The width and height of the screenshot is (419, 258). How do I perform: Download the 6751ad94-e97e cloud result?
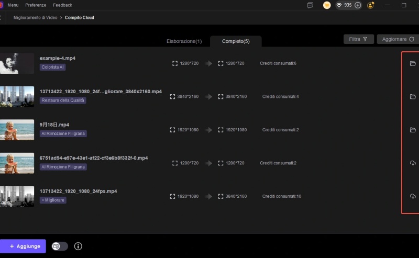[413, 163]
